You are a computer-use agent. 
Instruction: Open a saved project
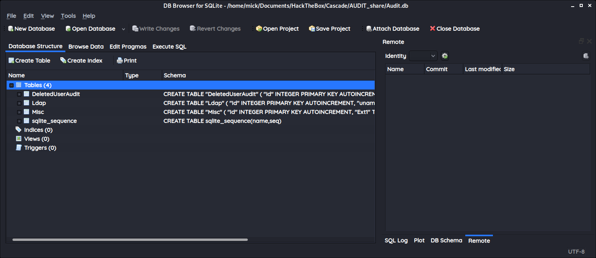click(x=277, y=28)
